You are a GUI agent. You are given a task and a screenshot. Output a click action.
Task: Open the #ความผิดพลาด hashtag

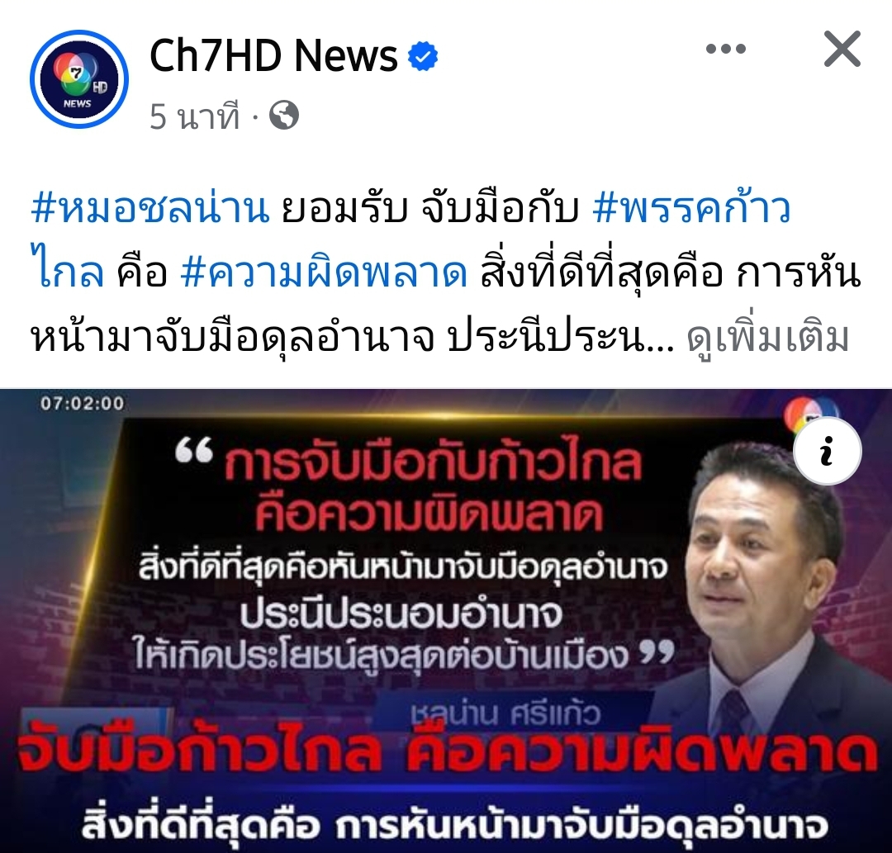click(x=324, y=273)
